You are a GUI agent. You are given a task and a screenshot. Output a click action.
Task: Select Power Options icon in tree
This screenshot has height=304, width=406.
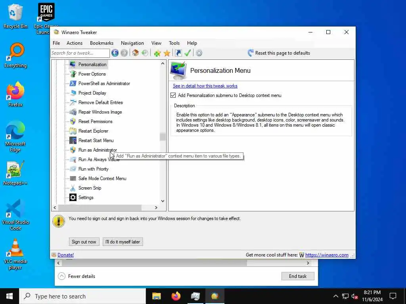pos(73,74)
